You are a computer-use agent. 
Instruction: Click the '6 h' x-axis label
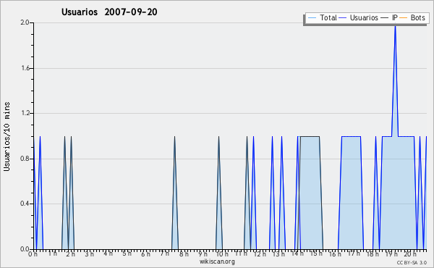pos(146,254)
